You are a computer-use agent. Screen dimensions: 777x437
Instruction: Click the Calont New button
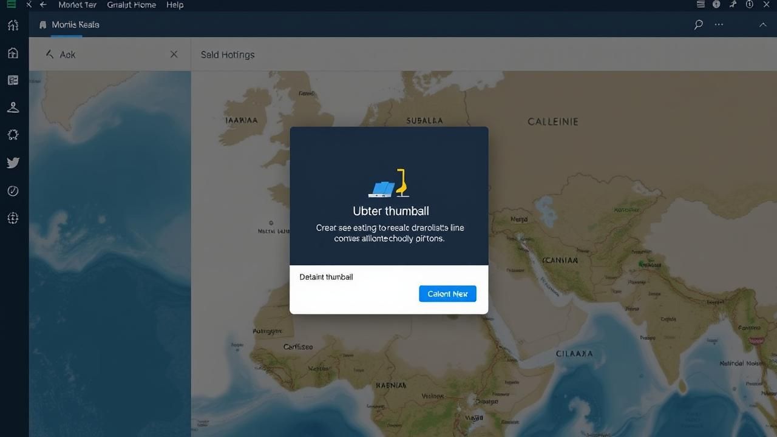(x=447, y=294)
